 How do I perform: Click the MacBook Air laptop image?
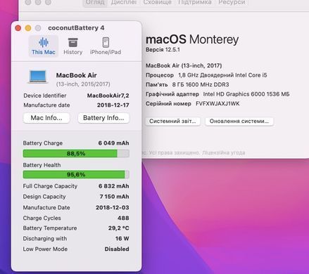point(38,77)
